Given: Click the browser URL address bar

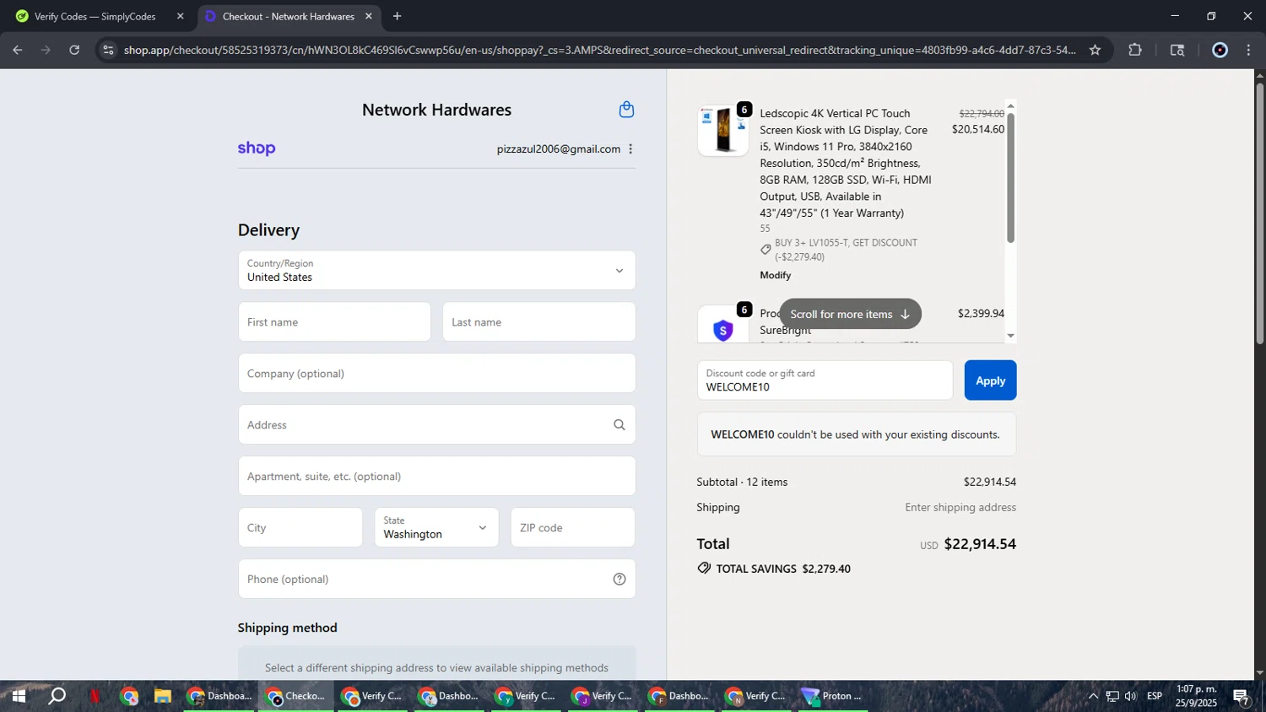Looking at the screenshot, I should point(599,50).
